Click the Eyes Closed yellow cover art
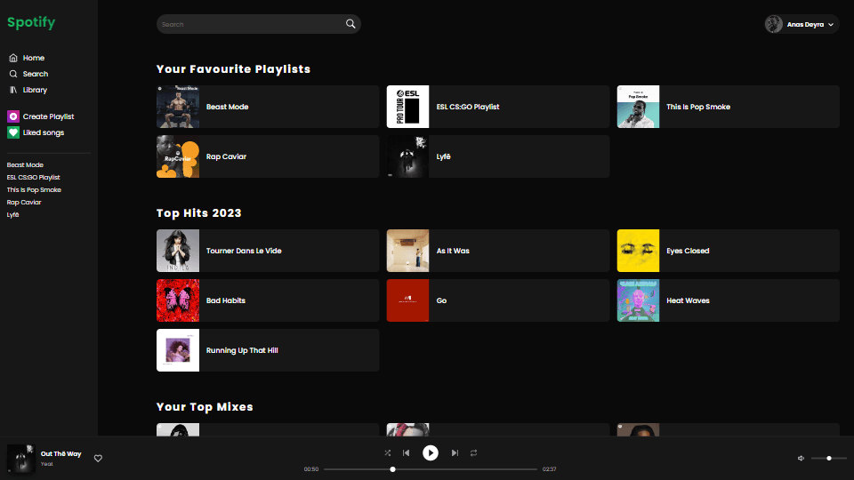854x480 pixels. [639, 251]
